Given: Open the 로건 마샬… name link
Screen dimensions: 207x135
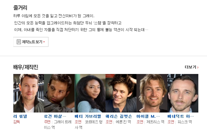Looking at the screenshot, I should point(55,116).
